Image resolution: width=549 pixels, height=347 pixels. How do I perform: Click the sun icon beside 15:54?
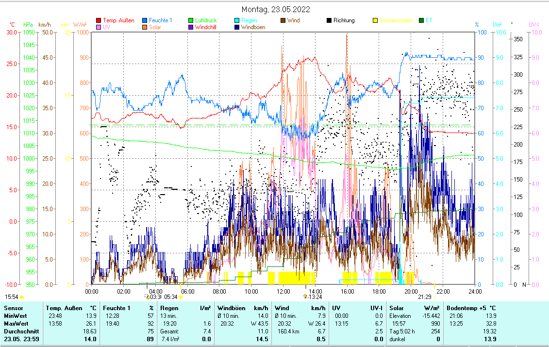tap(22, 297)
